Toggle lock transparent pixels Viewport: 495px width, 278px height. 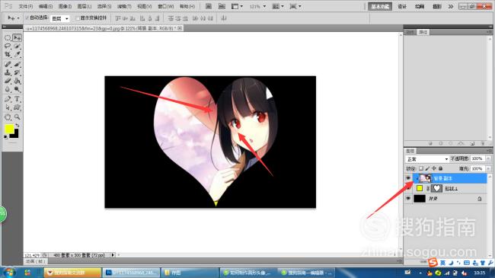click(421, 168)
